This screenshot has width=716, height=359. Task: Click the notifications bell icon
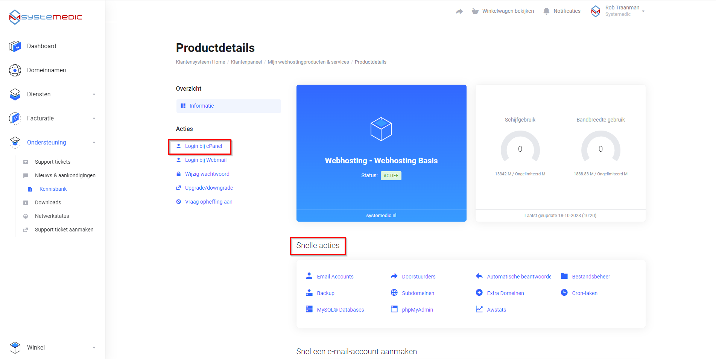pos(546,11)
